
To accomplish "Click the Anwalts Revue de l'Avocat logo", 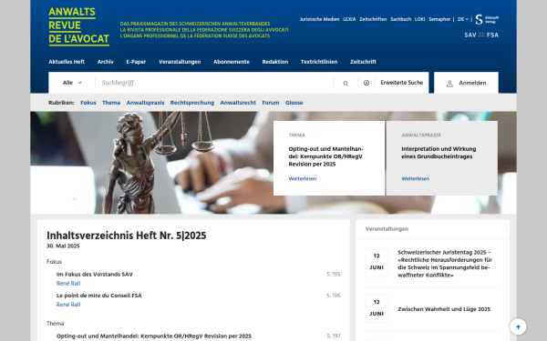I will pos(78,26).
